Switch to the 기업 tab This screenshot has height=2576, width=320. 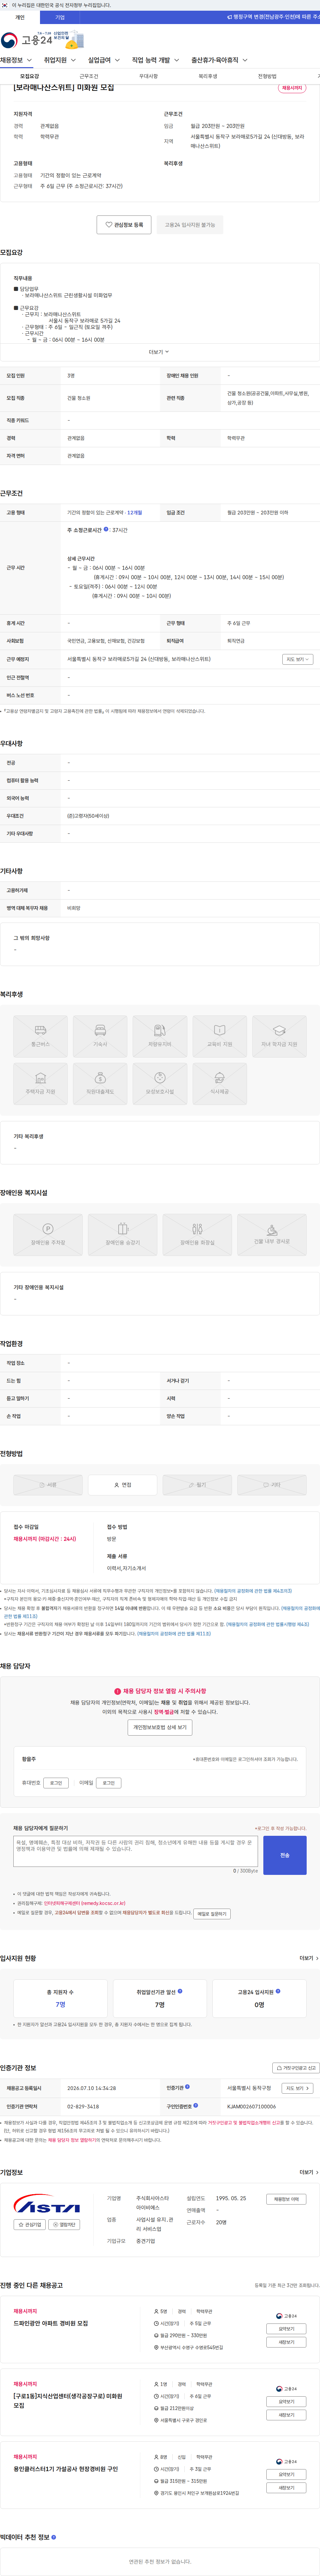point(60,17)
